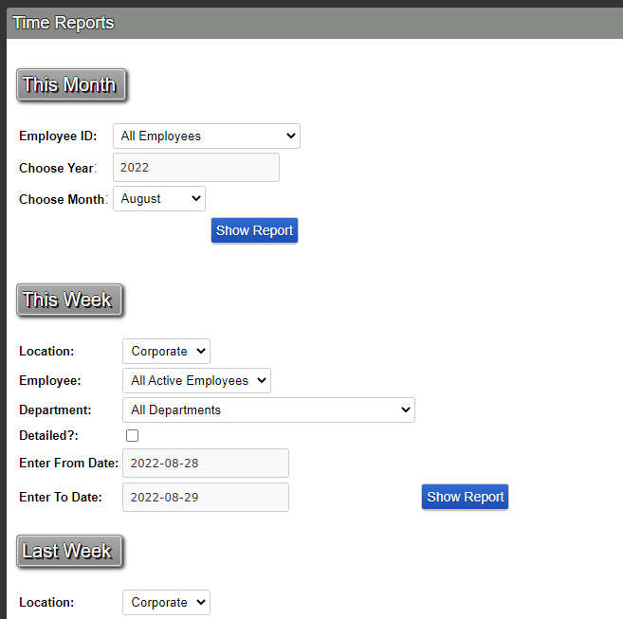Screen dimensions: 623x619
Task: Click the Choose Year input field
Action: 195,168
